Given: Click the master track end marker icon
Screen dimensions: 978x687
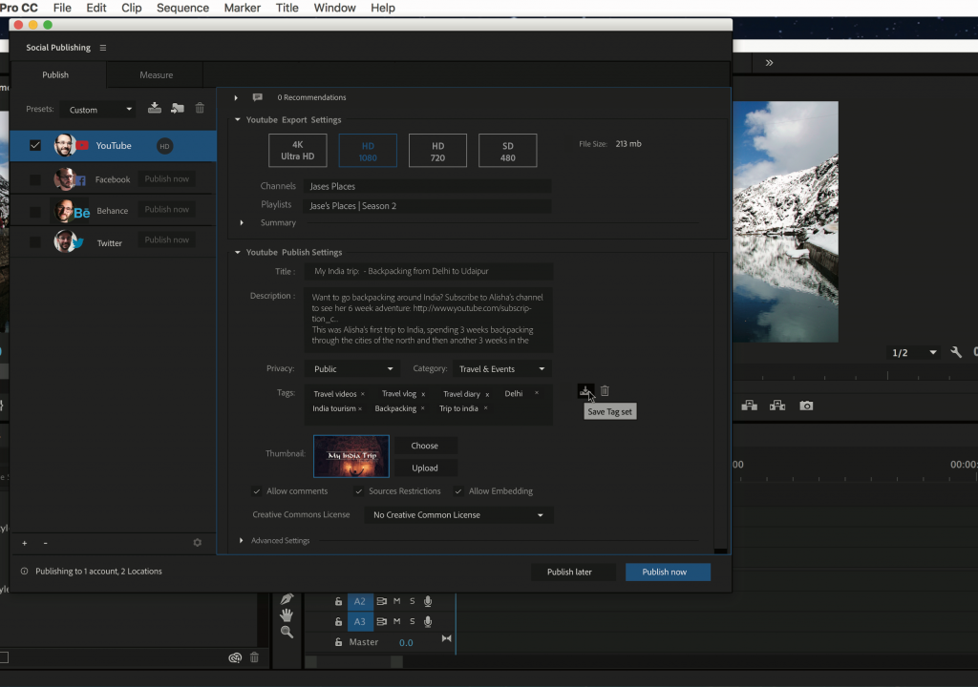Looking at the screenshot, I should click(x=447, y=638).
